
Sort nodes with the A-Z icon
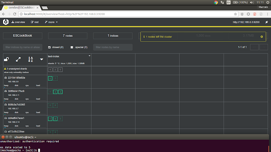30,60
